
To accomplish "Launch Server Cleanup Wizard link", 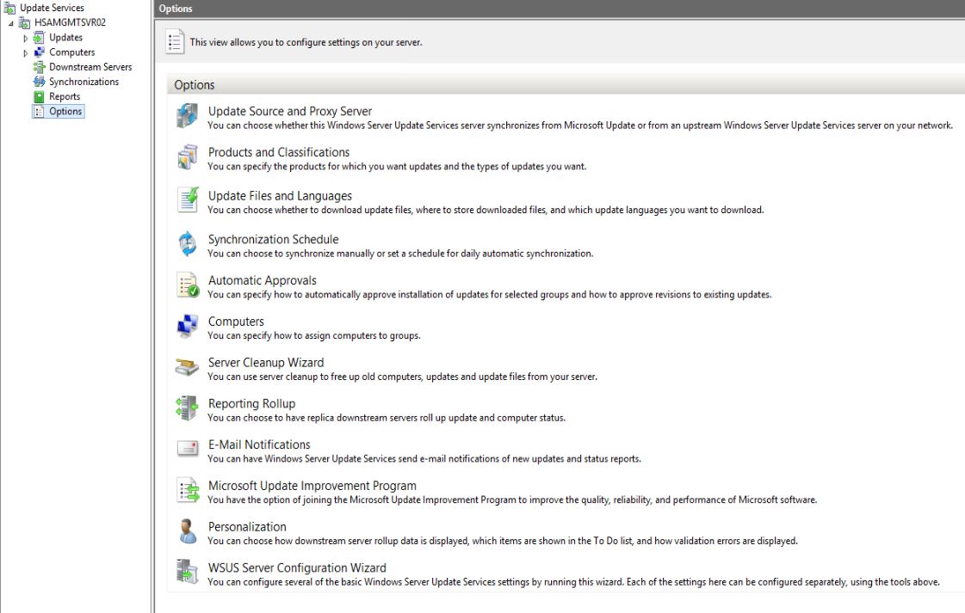I will tap(266, 363).
